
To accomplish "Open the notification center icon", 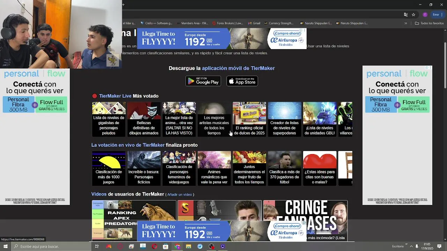I will tap(439, 246).
